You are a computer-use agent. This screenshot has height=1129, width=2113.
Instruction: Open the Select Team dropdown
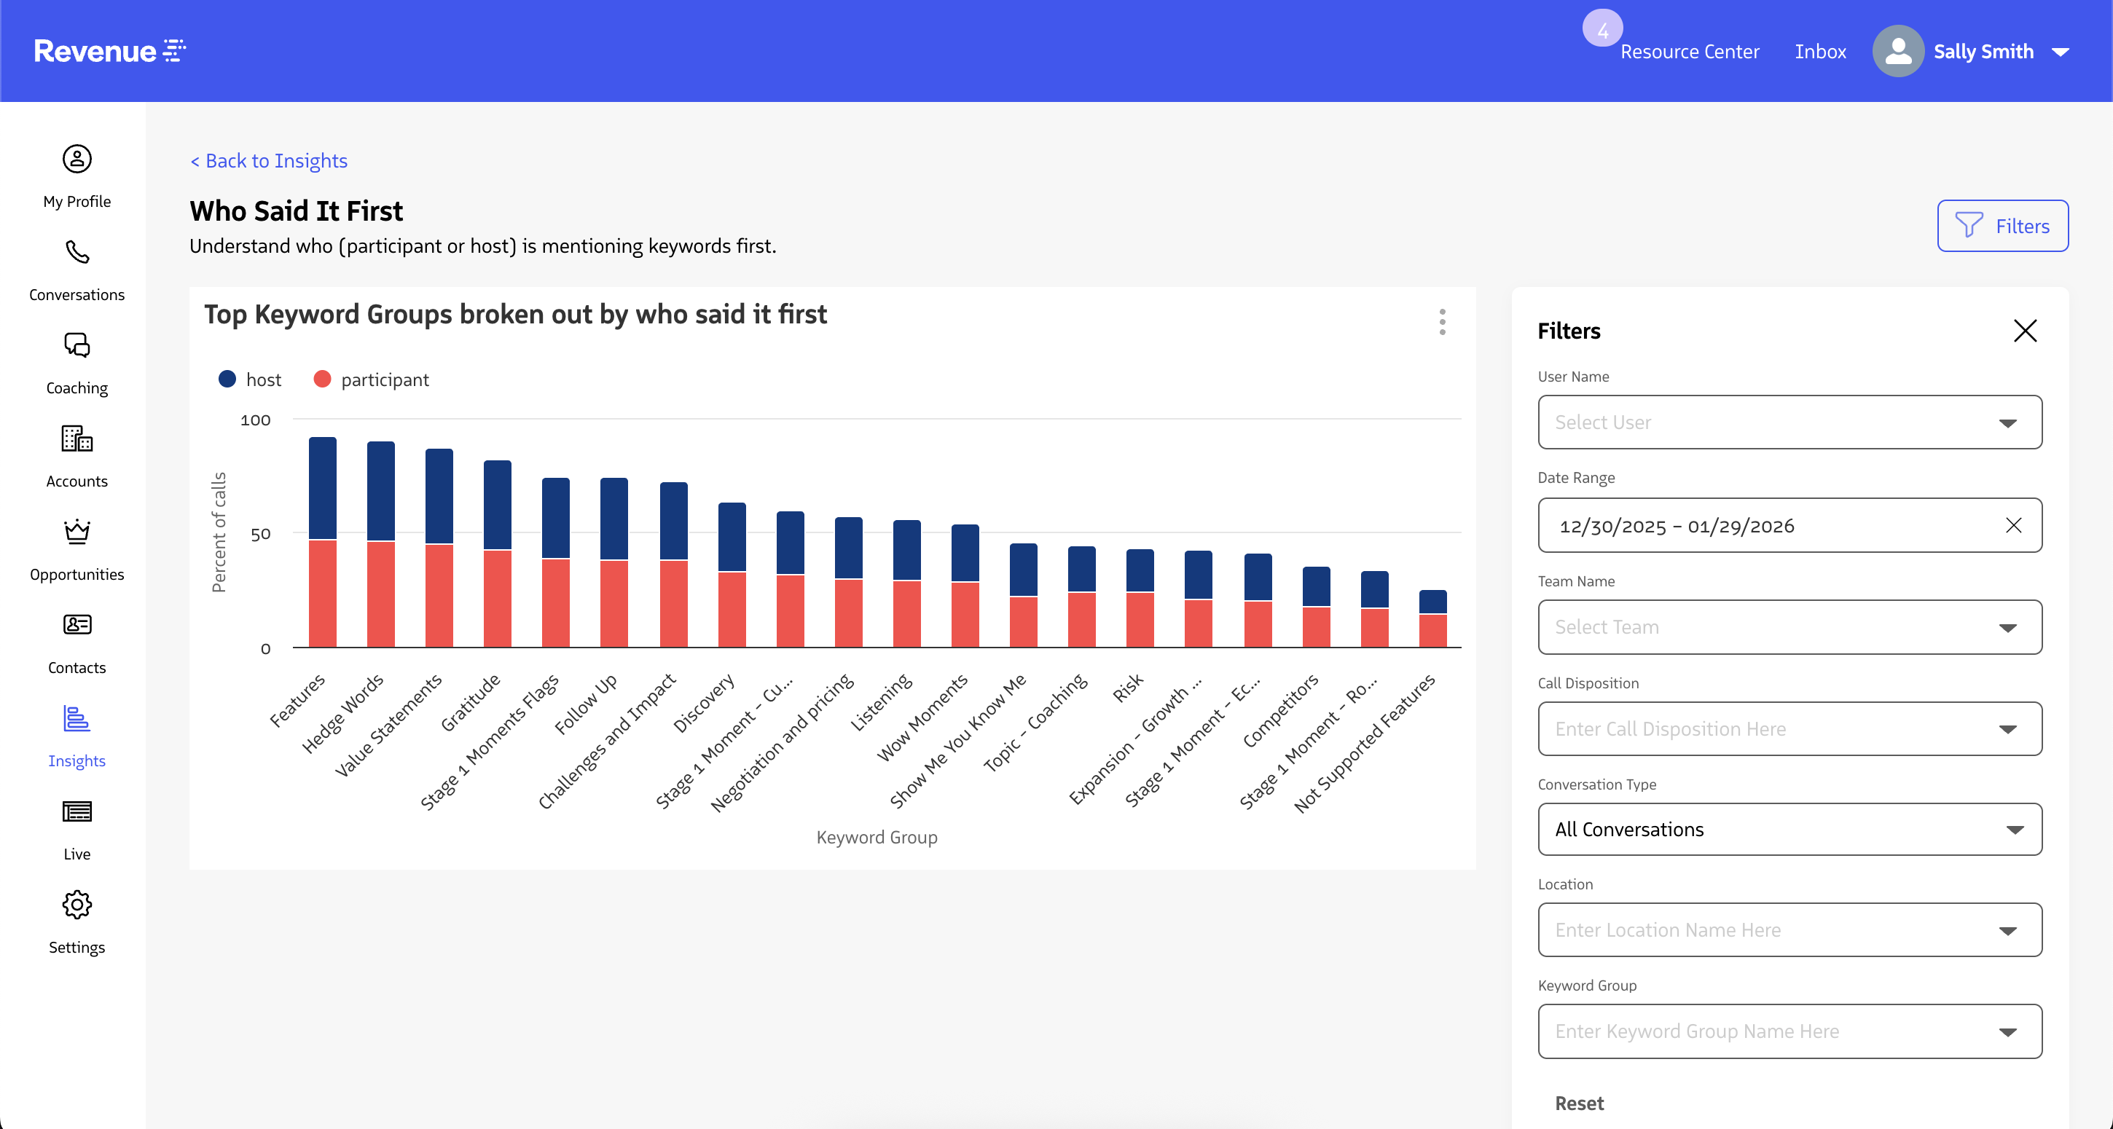pyautogui.click(x=1789, y=627)
